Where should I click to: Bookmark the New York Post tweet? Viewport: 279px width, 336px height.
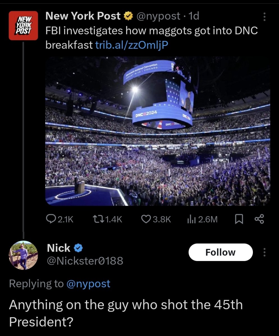[238, 219]
